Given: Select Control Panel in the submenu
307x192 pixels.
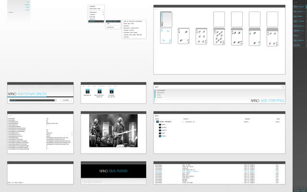Looking at the screenshot, I should (113, 21).
